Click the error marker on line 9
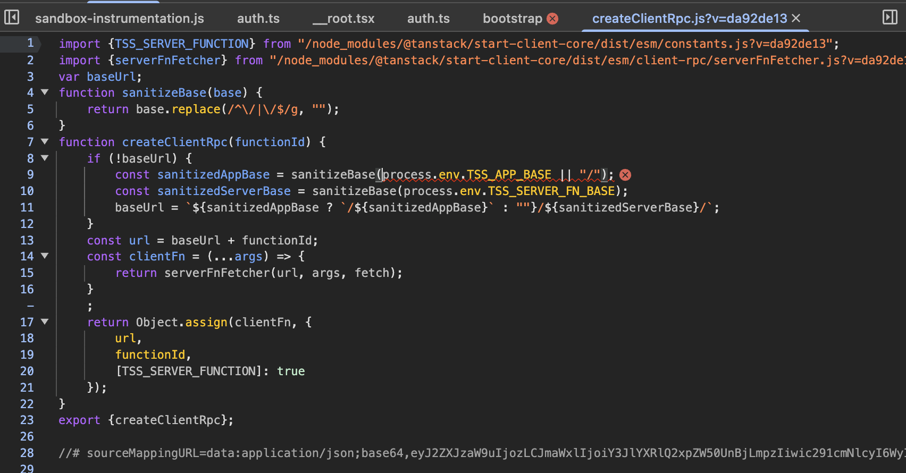The image size is (906, 473). click(625, 175)
